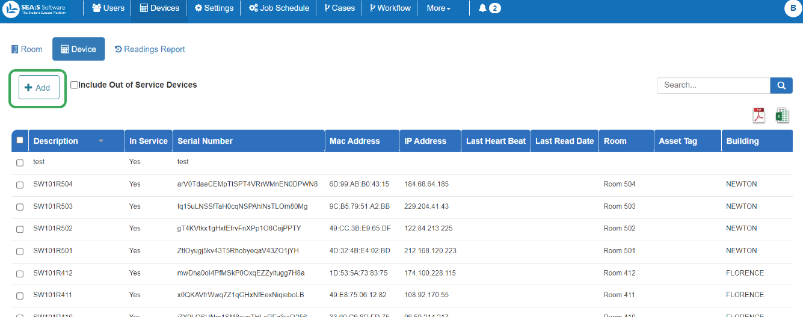Click the search magnifier button

tap(781, 85)
